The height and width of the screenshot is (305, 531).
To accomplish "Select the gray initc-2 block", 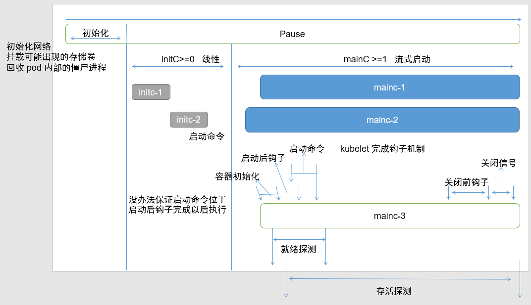I will point(189,120).
